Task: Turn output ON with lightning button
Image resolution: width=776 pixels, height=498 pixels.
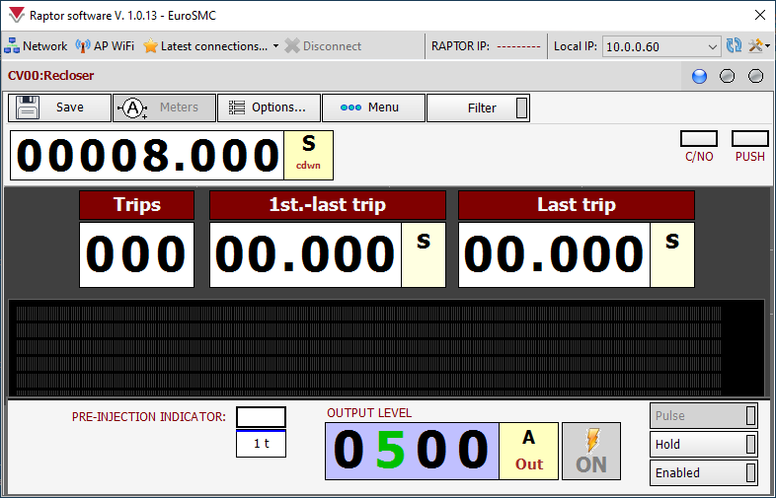Action: (x=591, y=451)
